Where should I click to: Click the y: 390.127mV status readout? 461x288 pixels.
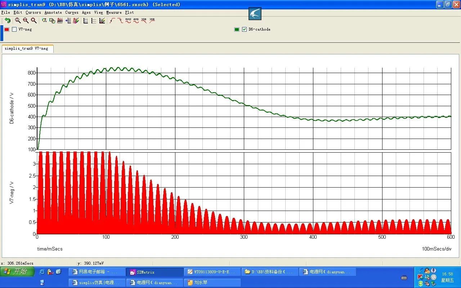[x=91, y=264]
